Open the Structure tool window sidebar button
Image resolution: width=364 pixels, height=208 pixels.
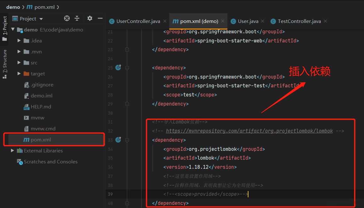tap(5, 64)
